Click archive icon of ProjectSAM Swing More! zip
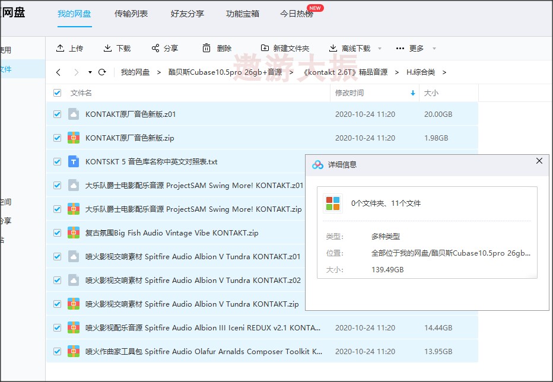The width and height of the screenshot is (553, 382). (x=74, y=209)
